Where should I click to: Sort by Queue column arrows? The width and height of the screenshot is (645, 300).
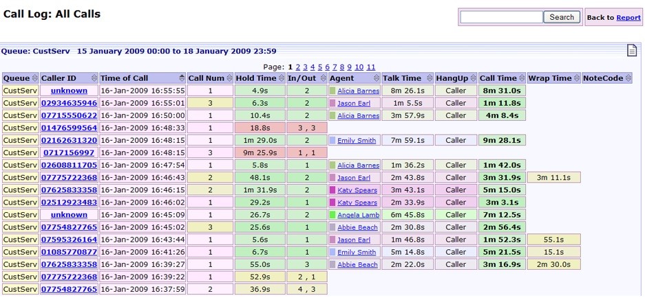[34, 78]
